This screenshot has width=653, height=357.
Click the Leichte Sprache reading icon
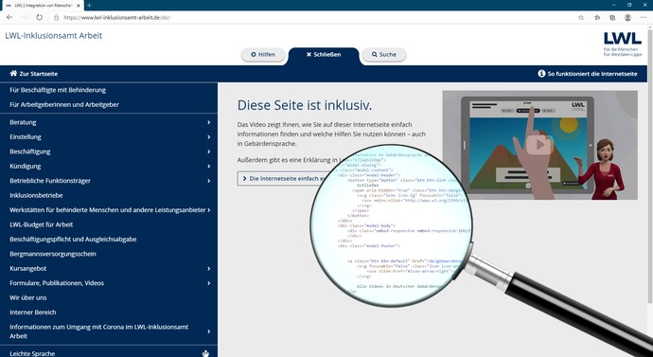pyautogui.click(x=205, y=353)
